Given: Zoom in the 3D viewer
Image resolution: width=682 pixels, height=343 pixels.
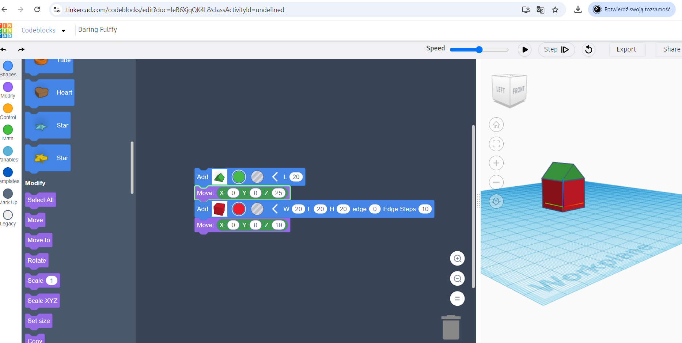Looking at the screenshot, I should (496, 163).
